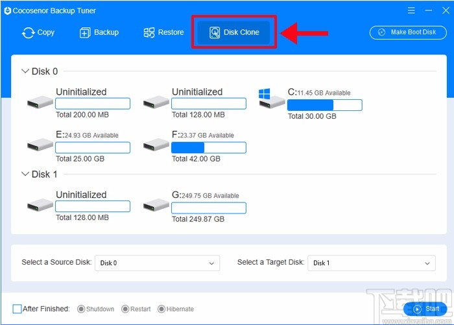
Task: Click the 'Total 42.00 GB' text
Action: click(x=196, y=159)
